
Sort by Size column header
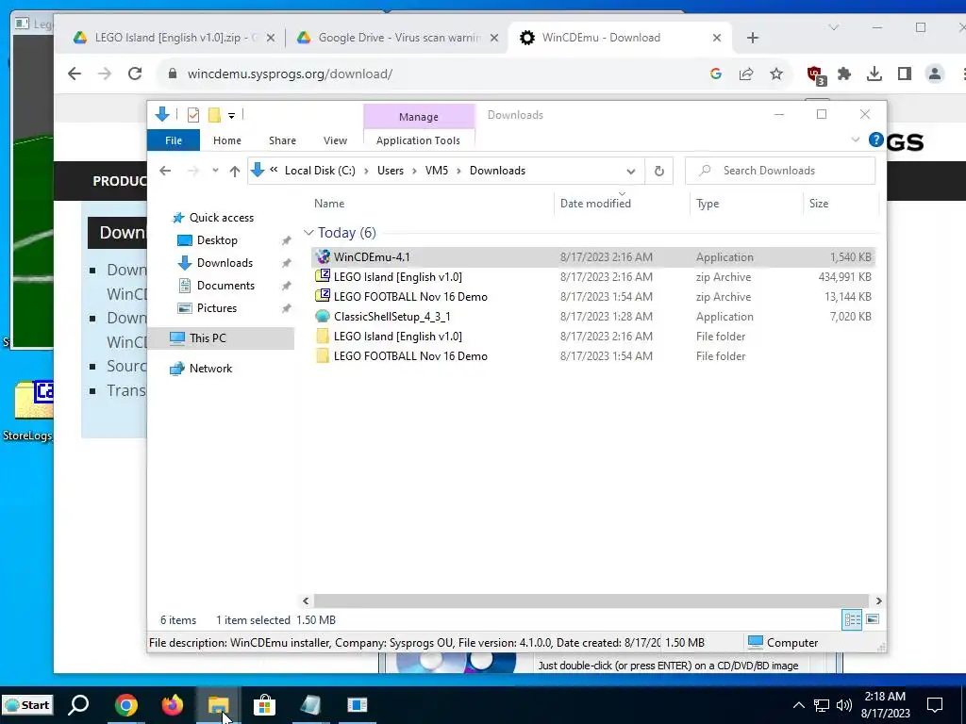click(819, 204)
